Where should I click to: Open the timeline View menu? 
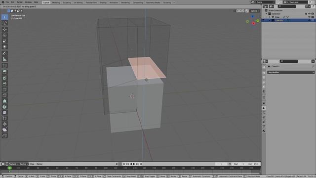[32, 164]
